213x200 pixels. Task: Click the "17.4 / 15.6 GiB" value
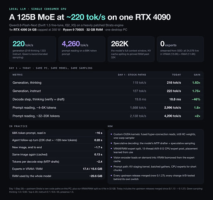pos(93,169)
